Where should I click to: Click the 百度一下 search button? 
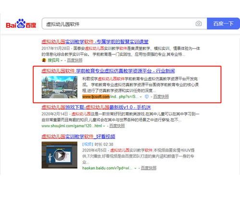223,24
